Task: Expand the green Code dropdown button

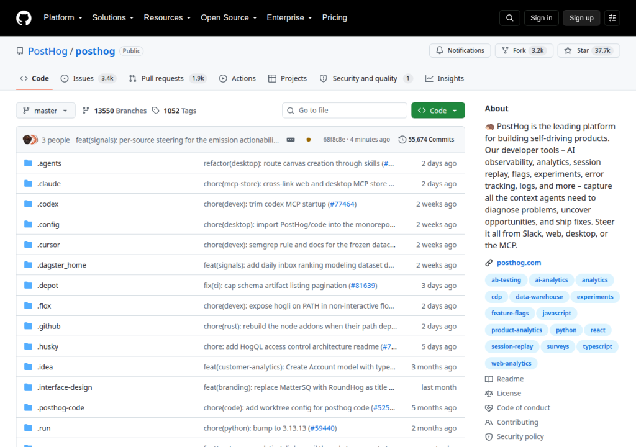Action: tap(438, 111)
